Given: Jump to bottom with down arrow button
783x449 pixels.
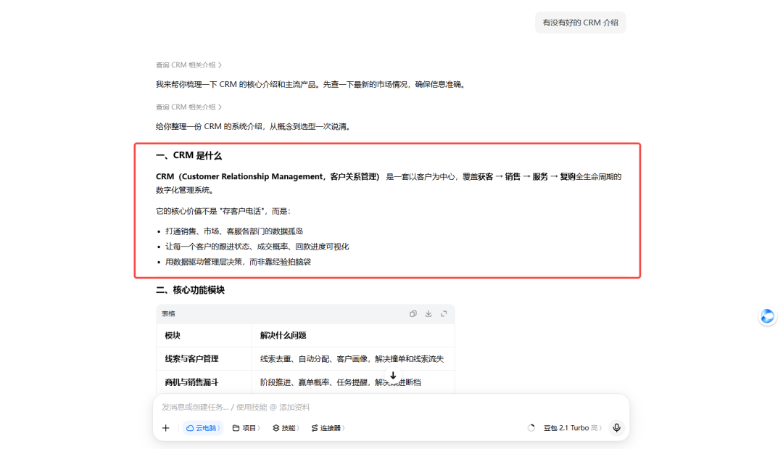Looking at the screenshot, I should coord(393,375).
